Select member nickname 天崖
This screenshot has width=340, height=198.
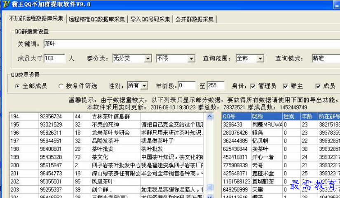258,189
